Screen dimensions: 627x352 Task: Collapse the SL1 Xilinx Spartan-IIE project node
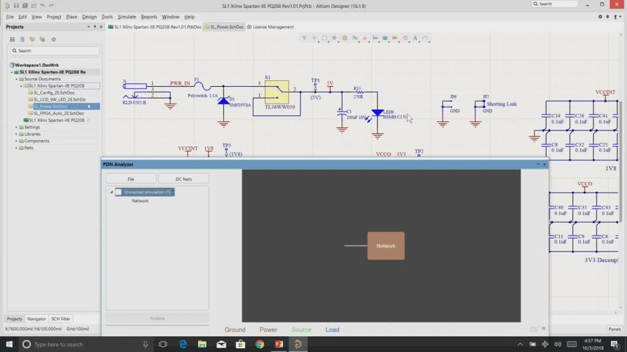click(x=12, y=72)
